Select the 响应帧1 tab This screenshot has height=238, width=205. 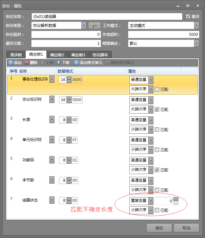[36, 54]
